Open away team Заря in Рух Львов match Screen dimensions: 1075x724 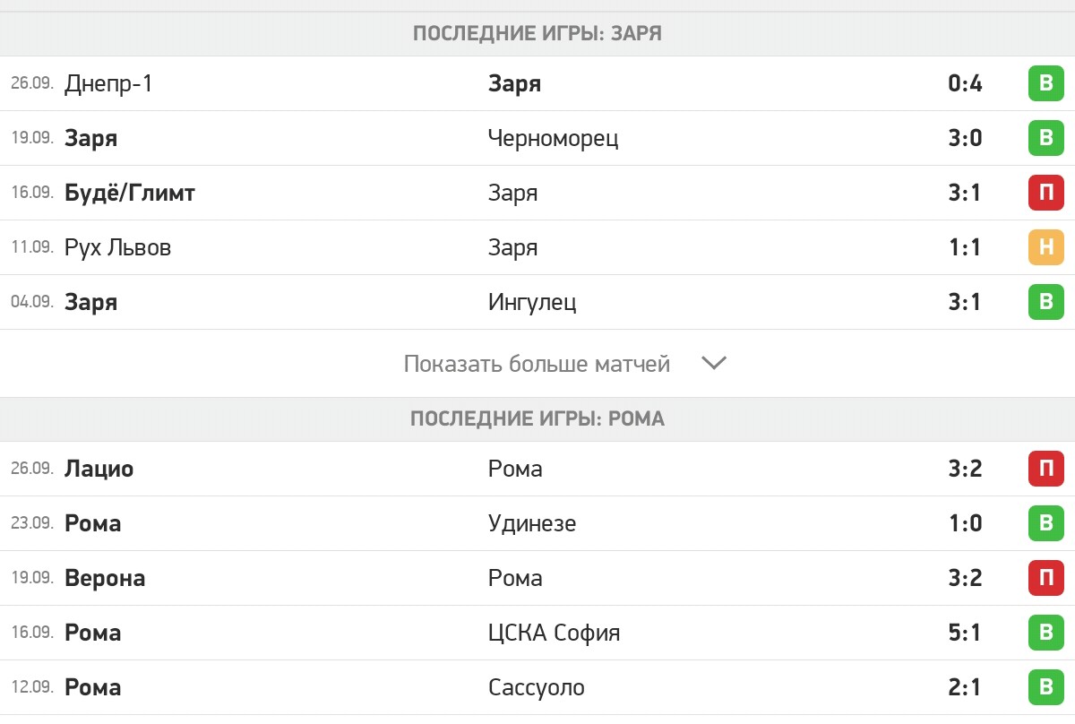click(x=513, y=248)
